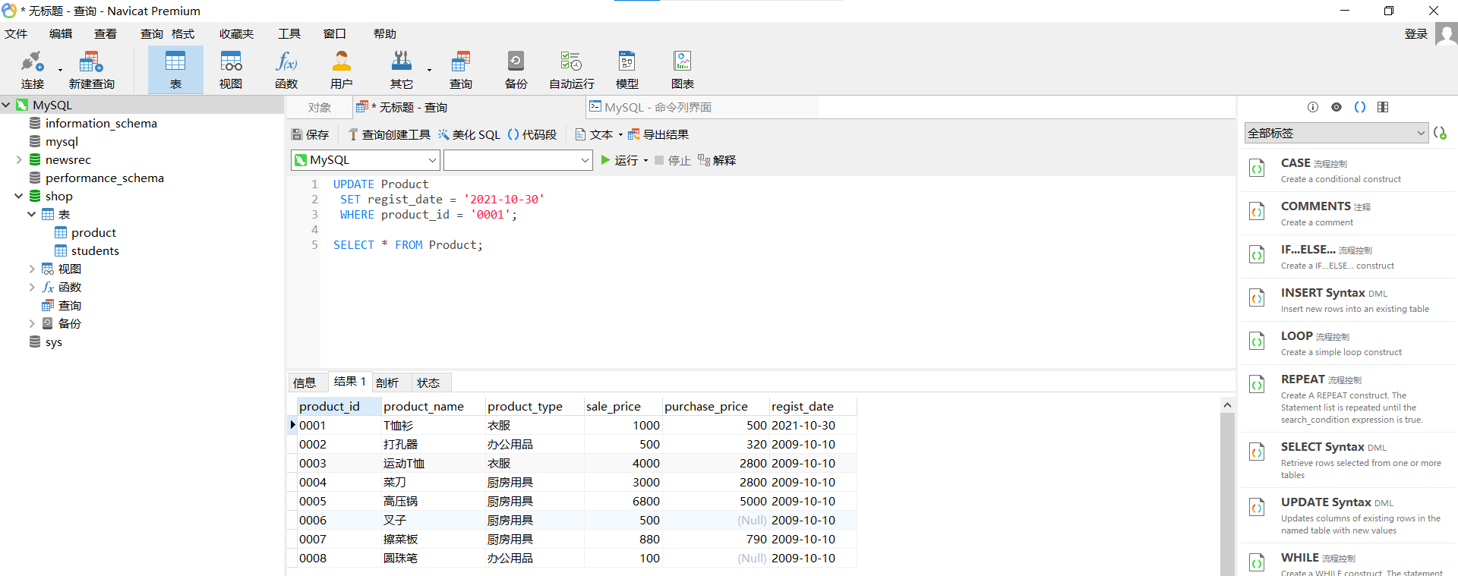This screenshot has width=1458, height=576.
Task: Open the 连接 dropdown arrow
Action: click(60, 70)
